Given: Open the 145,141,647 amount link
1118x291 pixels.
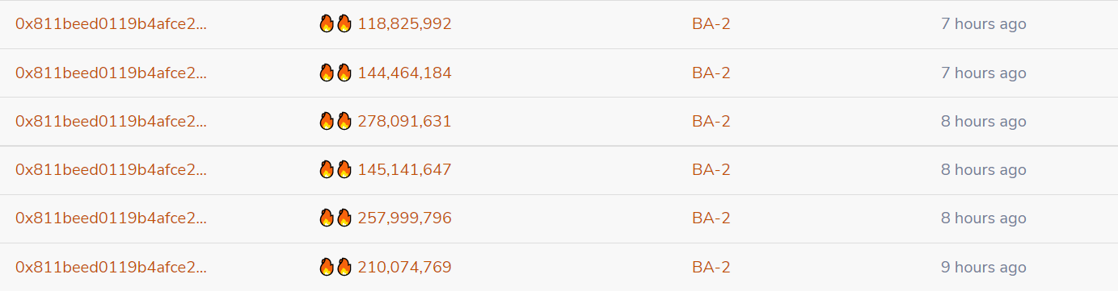Looking at the screenshot, I should coord(404,169).
